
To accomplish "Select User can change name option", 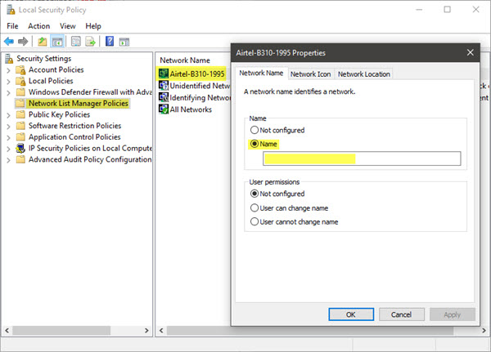I will [255, 208].
